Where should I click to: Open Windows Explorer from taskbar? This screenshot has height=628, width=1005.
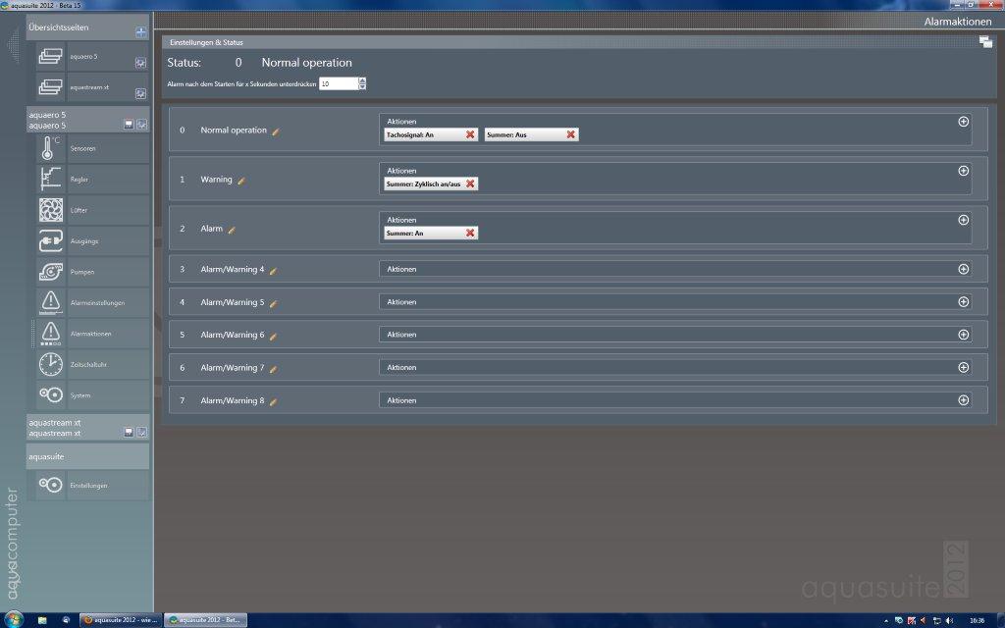pyautogui.click(x=42, y=620)
